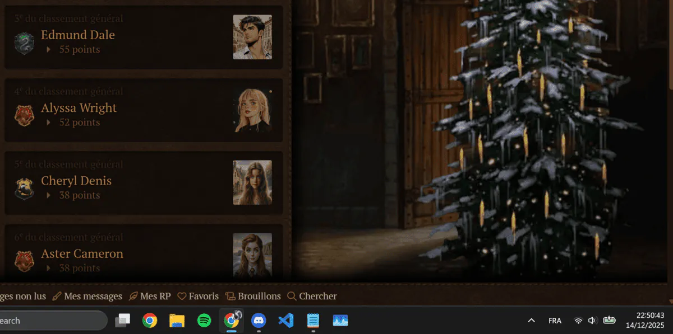The height and width of the screenshot is (334, 673).
Task: Click the Hufflepuff crest beside Cheryl Denis
Action: (x=24, y=189)
